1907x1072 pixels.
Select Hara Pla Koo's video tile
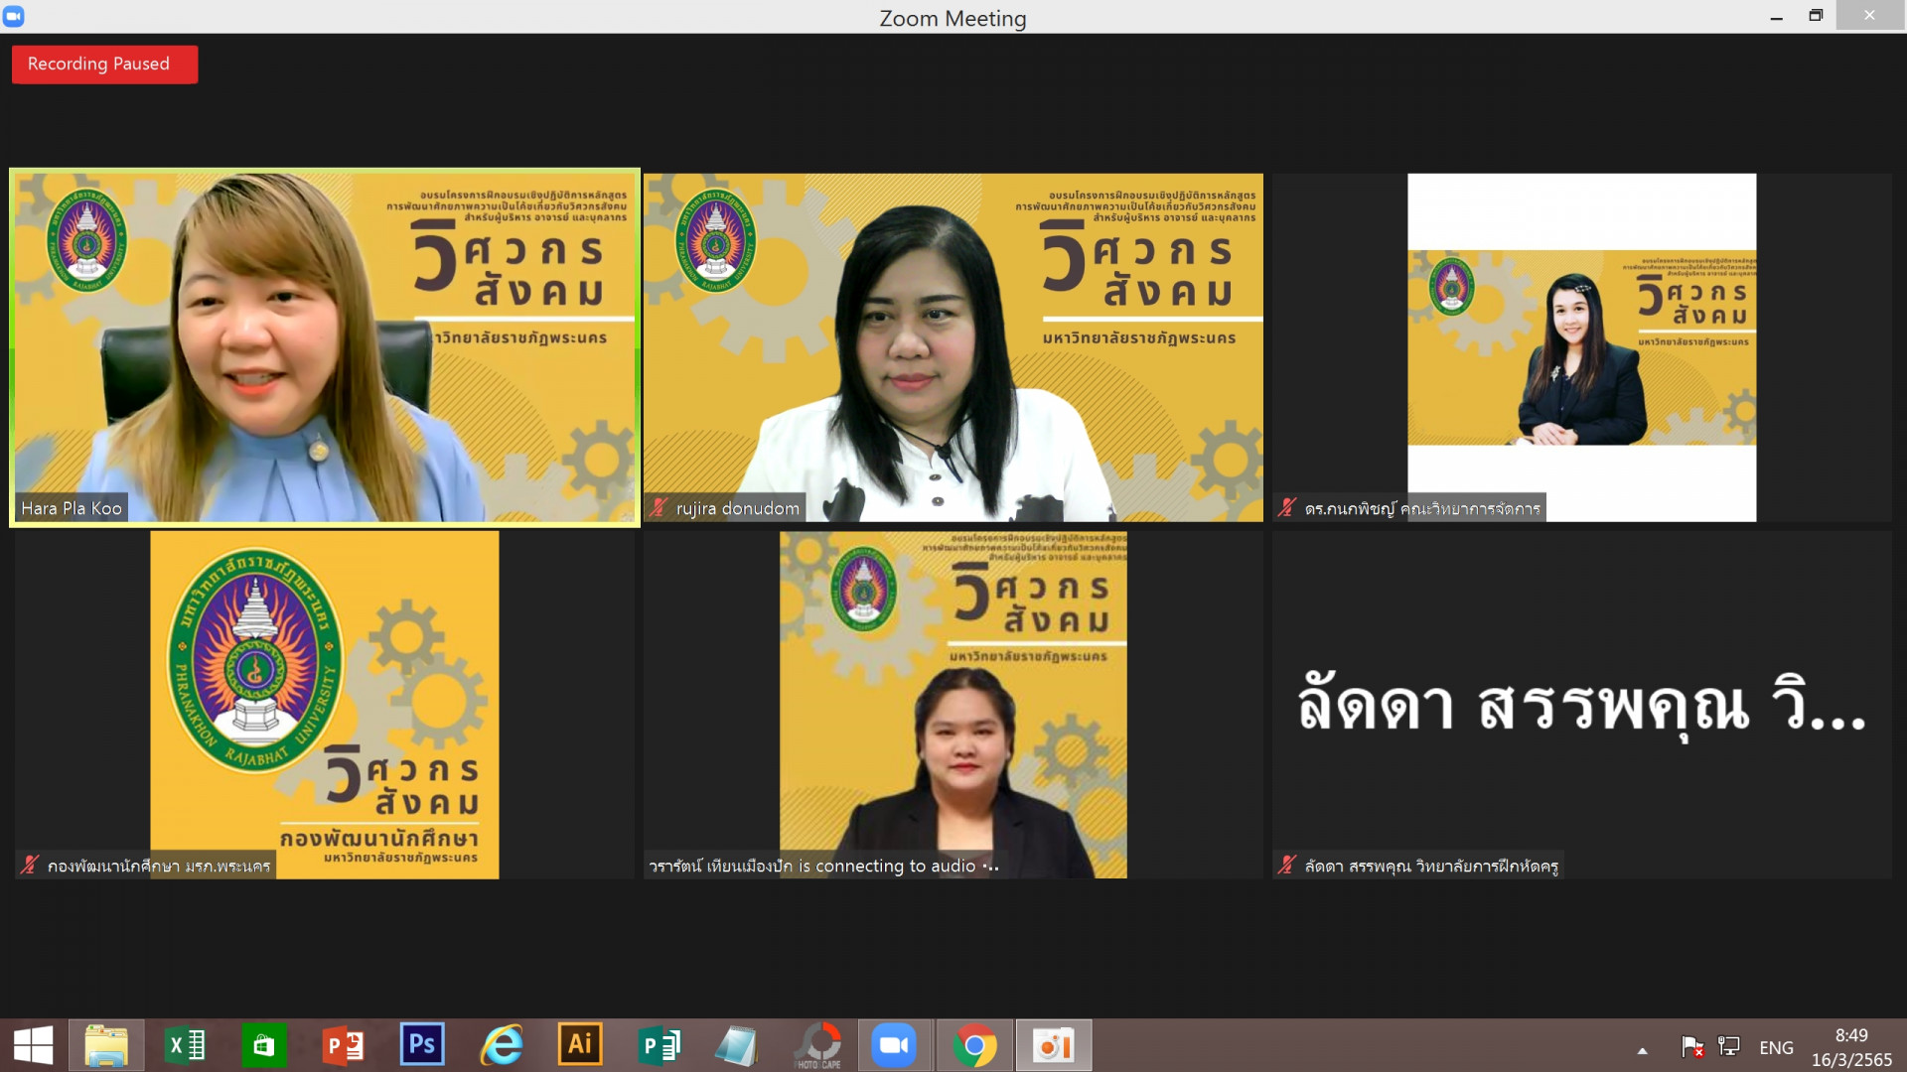pos(325,347)
